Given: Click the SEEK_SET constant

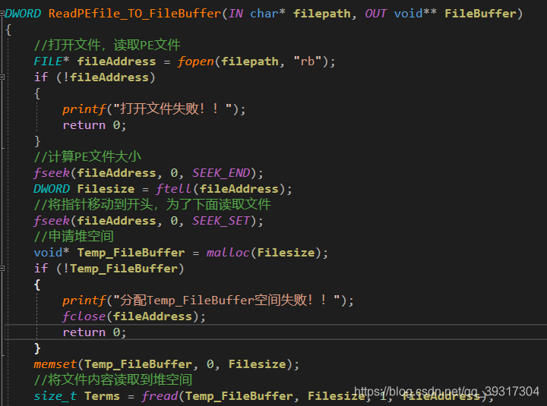Looking at the screenshot, I should point(221,221).
